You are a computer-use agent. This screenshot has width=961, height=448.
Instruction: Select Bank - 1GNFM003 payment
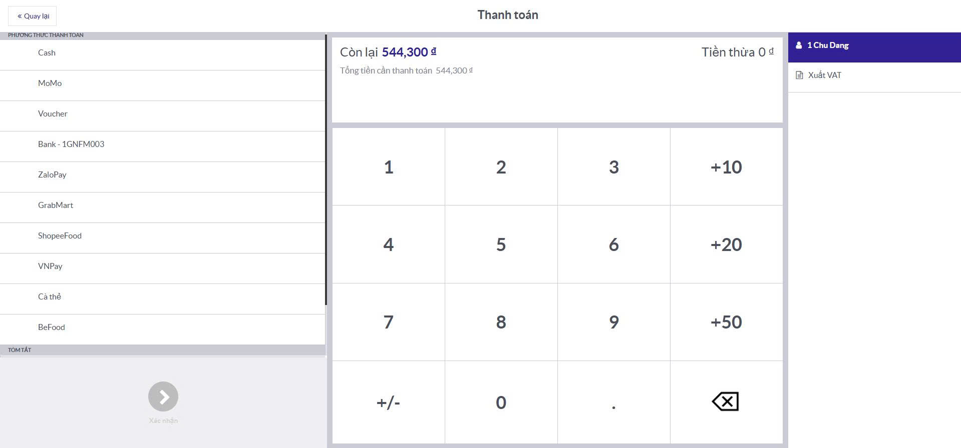click(71, 144)
